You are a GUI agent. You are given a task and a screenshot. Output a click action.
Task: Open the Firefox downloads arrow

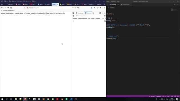pos(91,8)
